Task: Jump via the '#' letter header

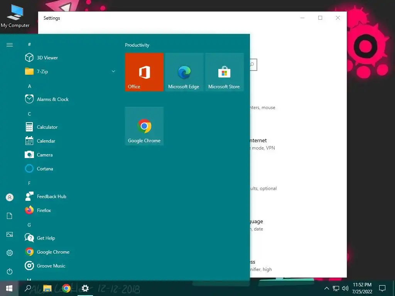Action: point(29,44)
